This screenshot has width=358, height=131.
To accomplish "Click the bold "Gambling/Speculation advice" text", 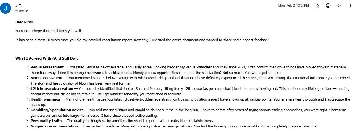I will tap(57, 110).
